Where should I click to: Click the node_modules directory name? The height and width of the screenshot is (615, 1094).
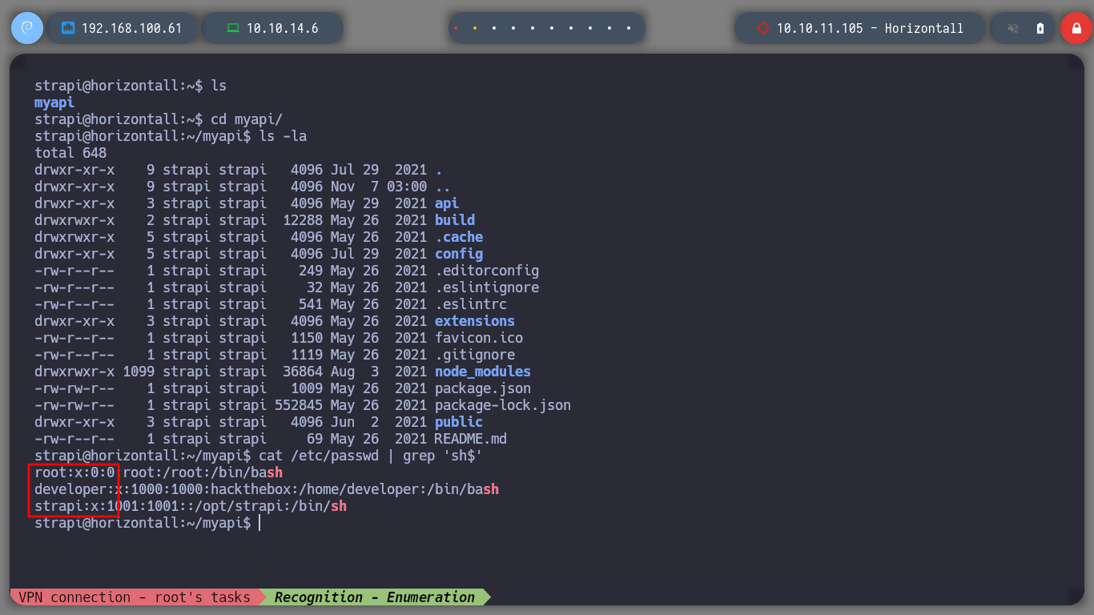[483, 372]
